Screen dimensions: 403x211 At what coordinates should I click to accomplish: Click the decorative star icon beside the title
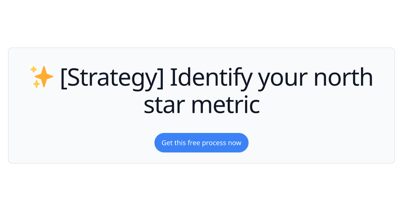click(x=42, y=76)
